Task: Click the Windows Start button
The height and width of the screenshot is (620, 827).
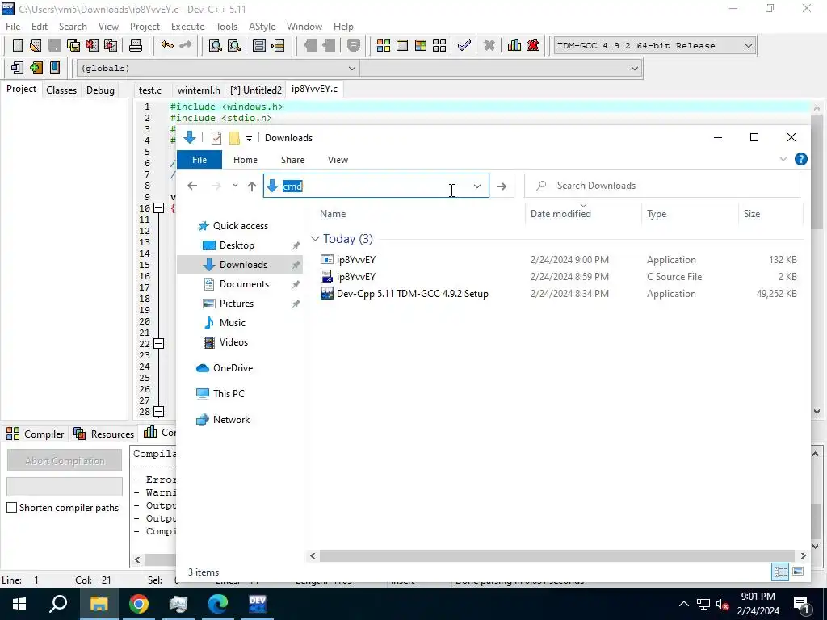Action: pos(19,604)
